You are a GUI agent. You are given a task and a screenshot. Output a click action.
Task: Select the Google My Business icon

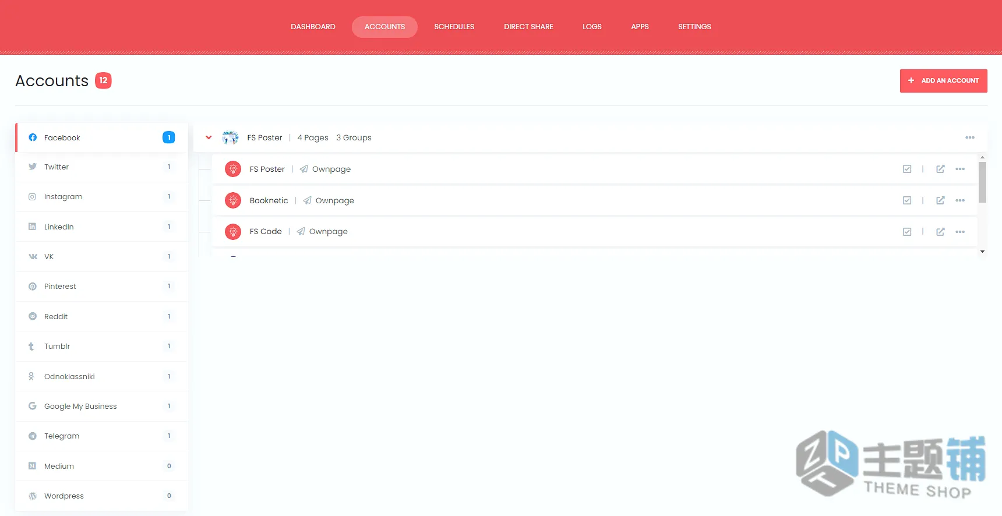tap(33, 406)
